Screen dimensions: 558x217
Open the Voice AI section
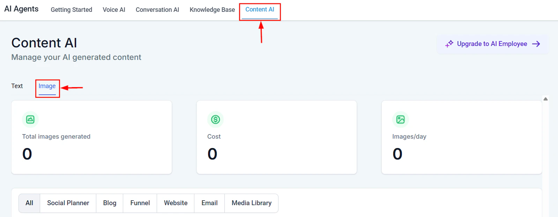(x=114, y=10)
